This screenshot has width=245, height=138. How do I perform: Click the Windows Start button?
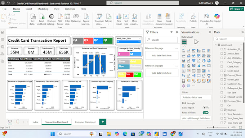[x=53, y=134]
